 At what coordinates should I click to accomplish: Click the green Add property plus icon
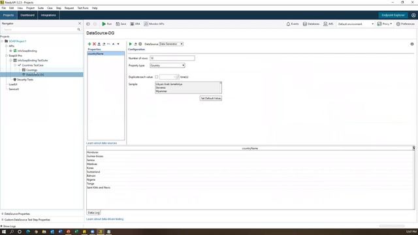coord(89,44)
